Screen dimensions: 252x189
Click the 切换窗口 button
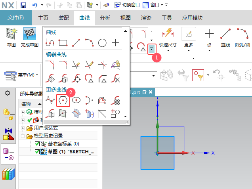coord(127,5)
